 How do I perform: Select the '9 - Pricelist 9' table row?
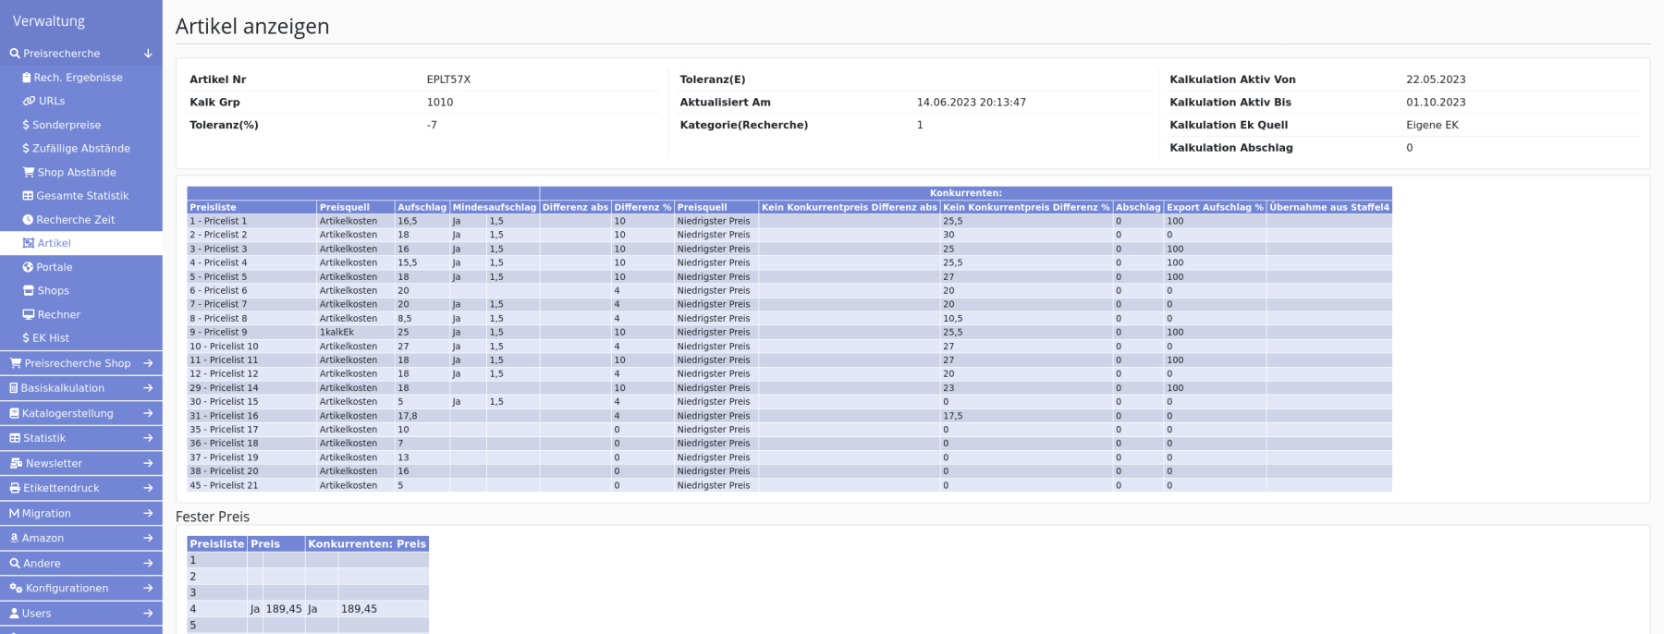click(219, 332)
